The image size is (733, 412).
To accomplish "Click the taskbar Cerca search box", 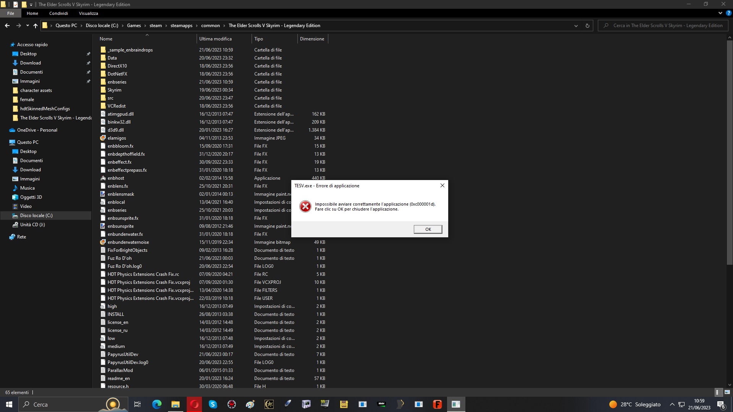I will pyautogui.click(x=73, y=404).
